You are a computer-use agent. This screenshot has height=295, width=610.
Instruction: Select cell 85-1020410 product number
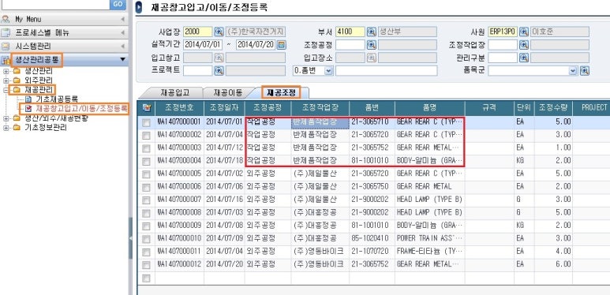tap(372, 238)
